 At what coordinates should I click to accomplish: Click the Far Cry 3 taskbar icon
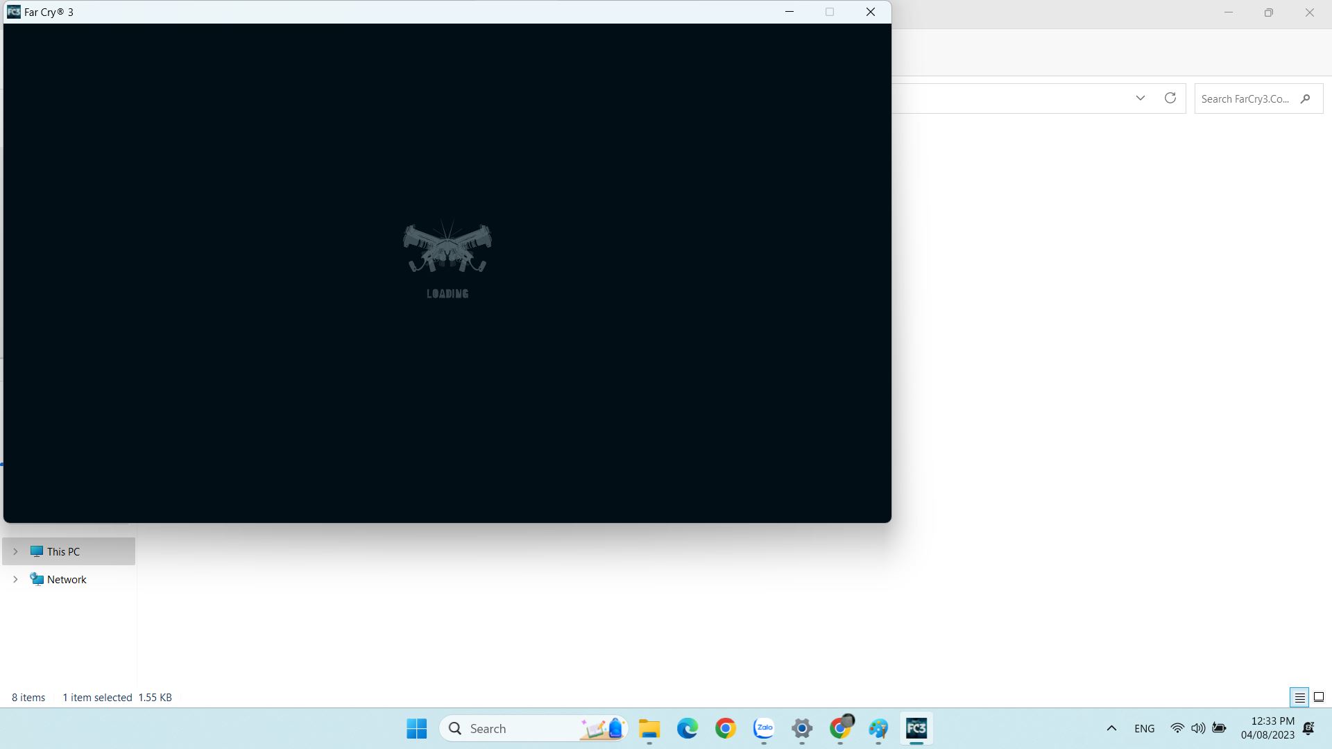click(916, 728)
